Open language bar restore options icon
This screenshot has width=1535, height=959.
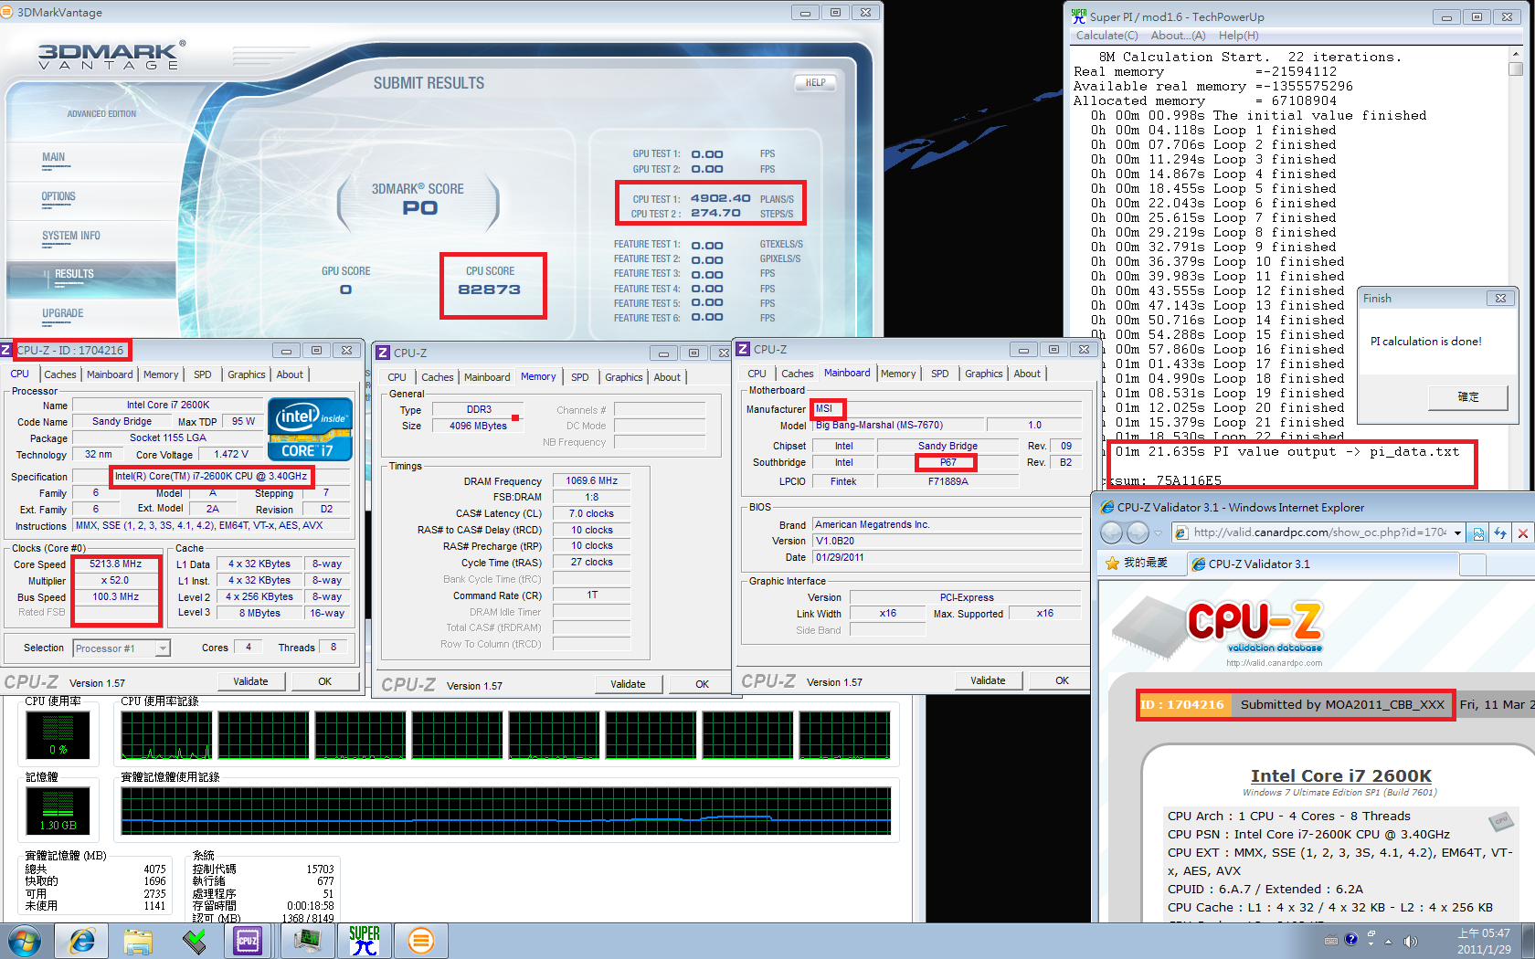tap(1371, 935)
